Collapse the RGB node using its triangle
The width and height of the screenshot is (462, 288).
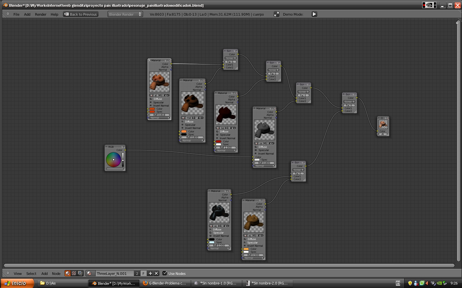pos(107,147)
